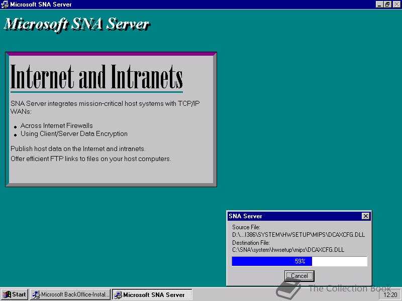Click Offer efficient FTP links line
Viewport: 402px width, 301px height.
[x=91, y=159]
